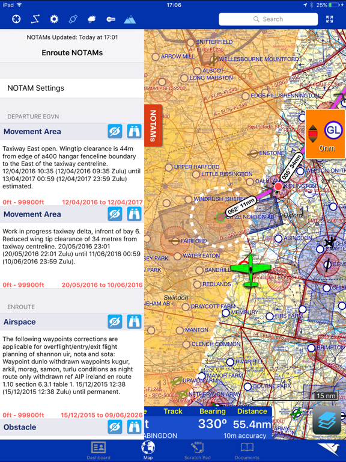The height and width of the screenshot is (462, 346).
Task: Tap the 15 nm map scale label
Action: click(x=326, y=396)
